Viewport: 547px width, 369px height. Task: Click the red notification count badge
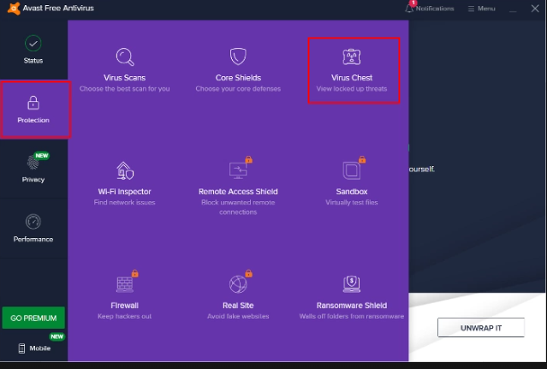click(413, 3)
